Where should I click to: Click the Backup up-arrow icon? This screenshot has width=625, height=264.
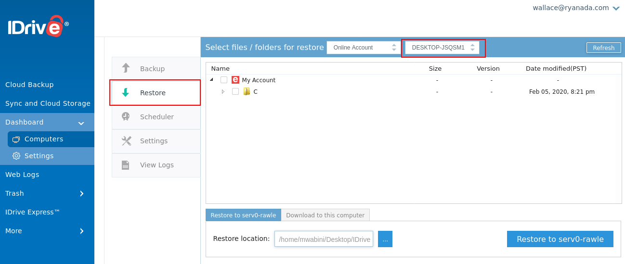(x=126, y=68)
